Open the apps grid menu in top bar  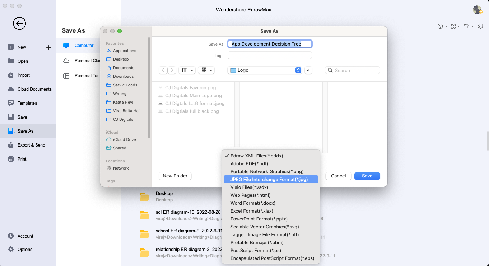[455, 26]
